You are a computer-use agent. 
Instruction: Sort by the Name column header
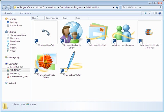[38, 18]
